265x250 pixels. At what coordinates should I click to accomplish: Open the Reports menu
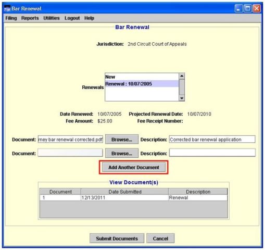pyautogui.click(x=30, y=18)
